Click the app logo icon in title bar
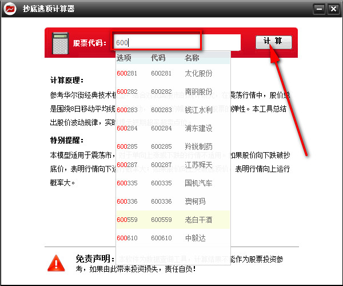Viewport: 343px width, 286px height. (x=10, y=9)
